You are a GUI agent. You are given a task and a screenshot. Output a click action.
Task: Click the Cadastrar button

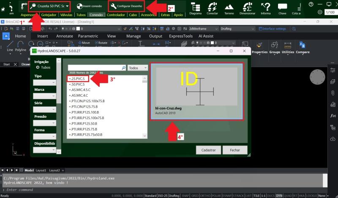pyautogui.click(x=209, y=150)
